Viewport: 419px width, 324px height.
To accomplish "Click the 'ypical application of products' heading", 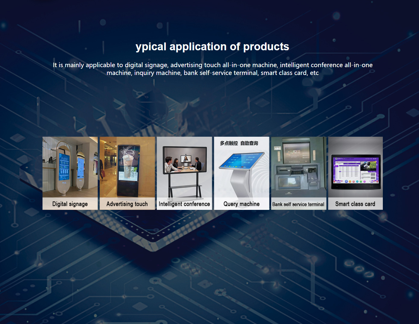I will click(x=212, y=47).
